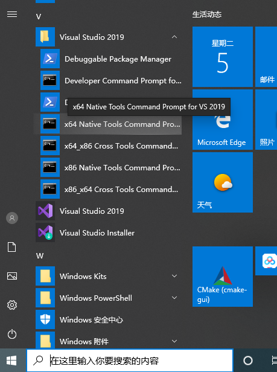Launch Developer Command Prompt for VS
The height and width of the screenshot is (372, 277).
pyautogui.click(x=109, y=81)
